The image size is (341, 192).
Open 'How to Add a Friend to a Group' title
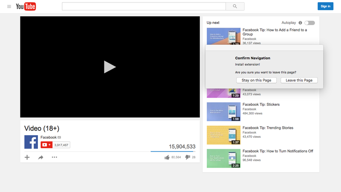[275, 32]
